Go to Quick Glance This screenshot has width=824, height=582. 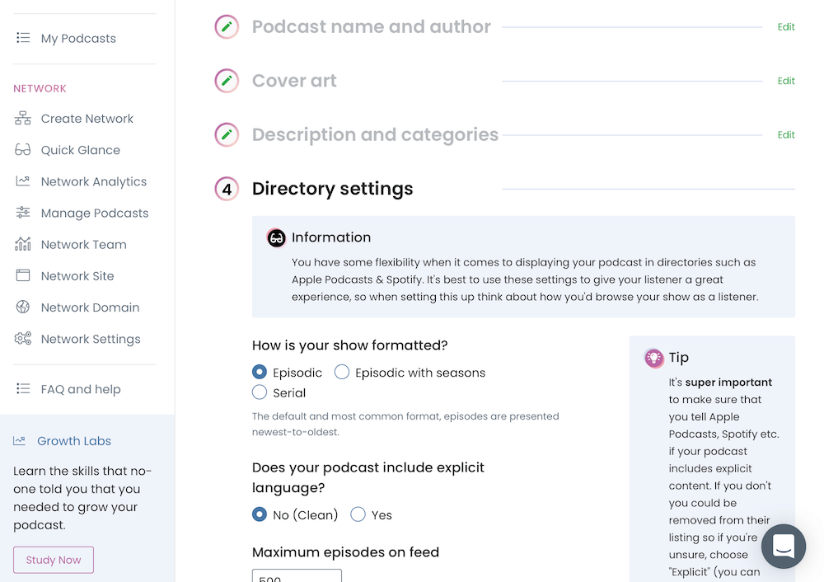81,150
